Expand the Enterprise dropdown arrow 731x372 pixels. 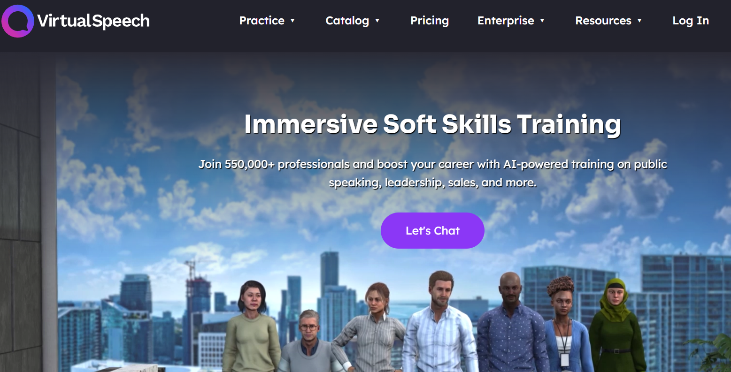coord(542,21)
